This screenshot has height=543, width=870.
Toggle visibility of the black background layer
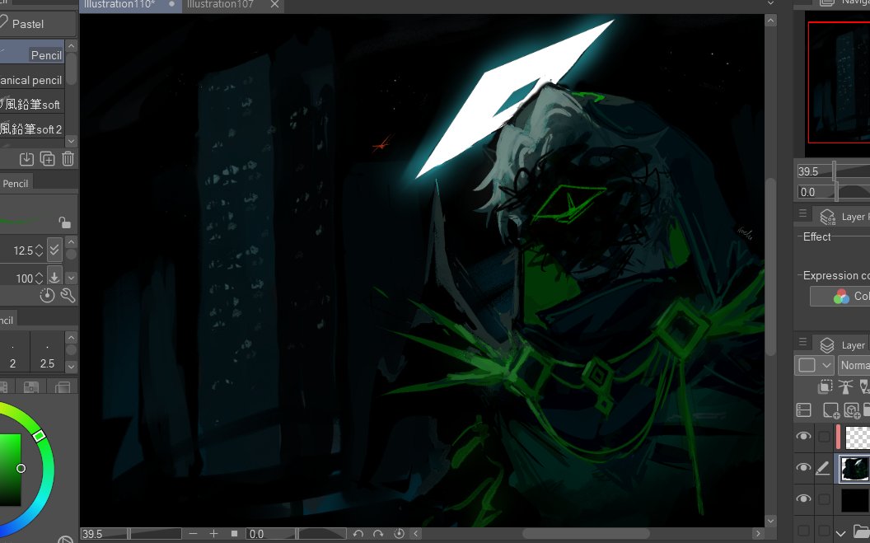click(803, 499)
